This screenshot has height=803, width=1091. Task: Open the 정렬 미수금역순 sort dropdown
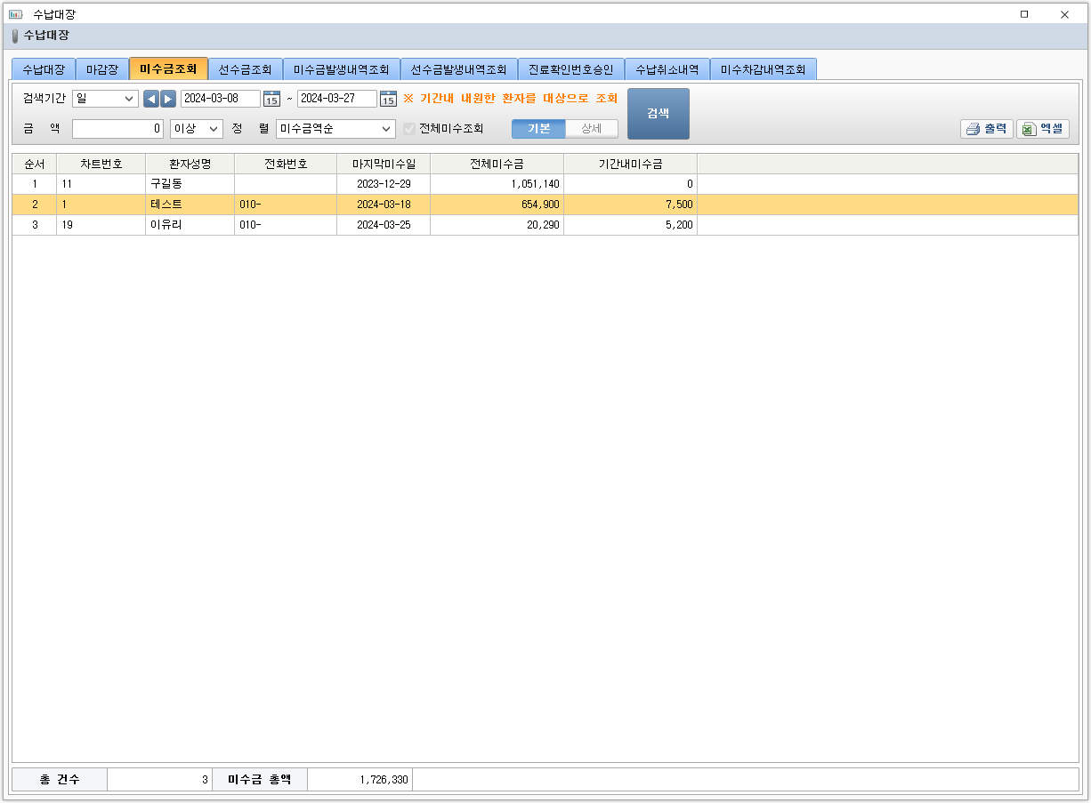pyautogui.click(x=335, y=129)
